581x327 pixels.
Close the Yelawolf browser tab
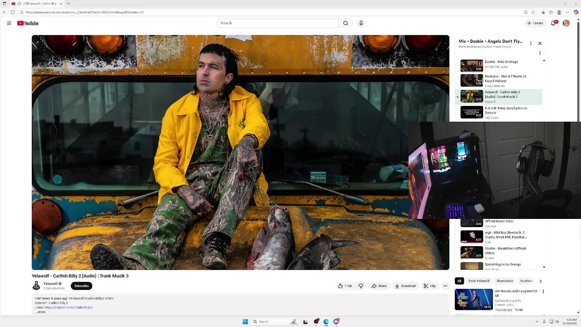pos(61,4)
